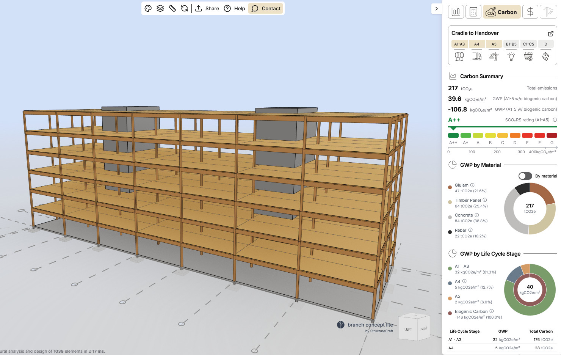
Task: Click the 176 tCO2e table cell
Action: coord(543,339)
